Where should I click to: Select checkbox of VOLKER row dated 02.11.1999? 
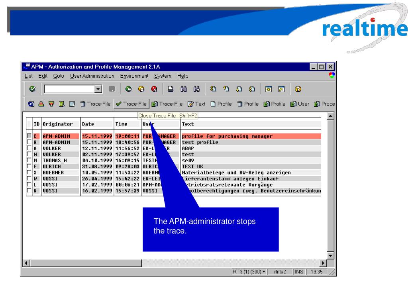tap(29, 154)
